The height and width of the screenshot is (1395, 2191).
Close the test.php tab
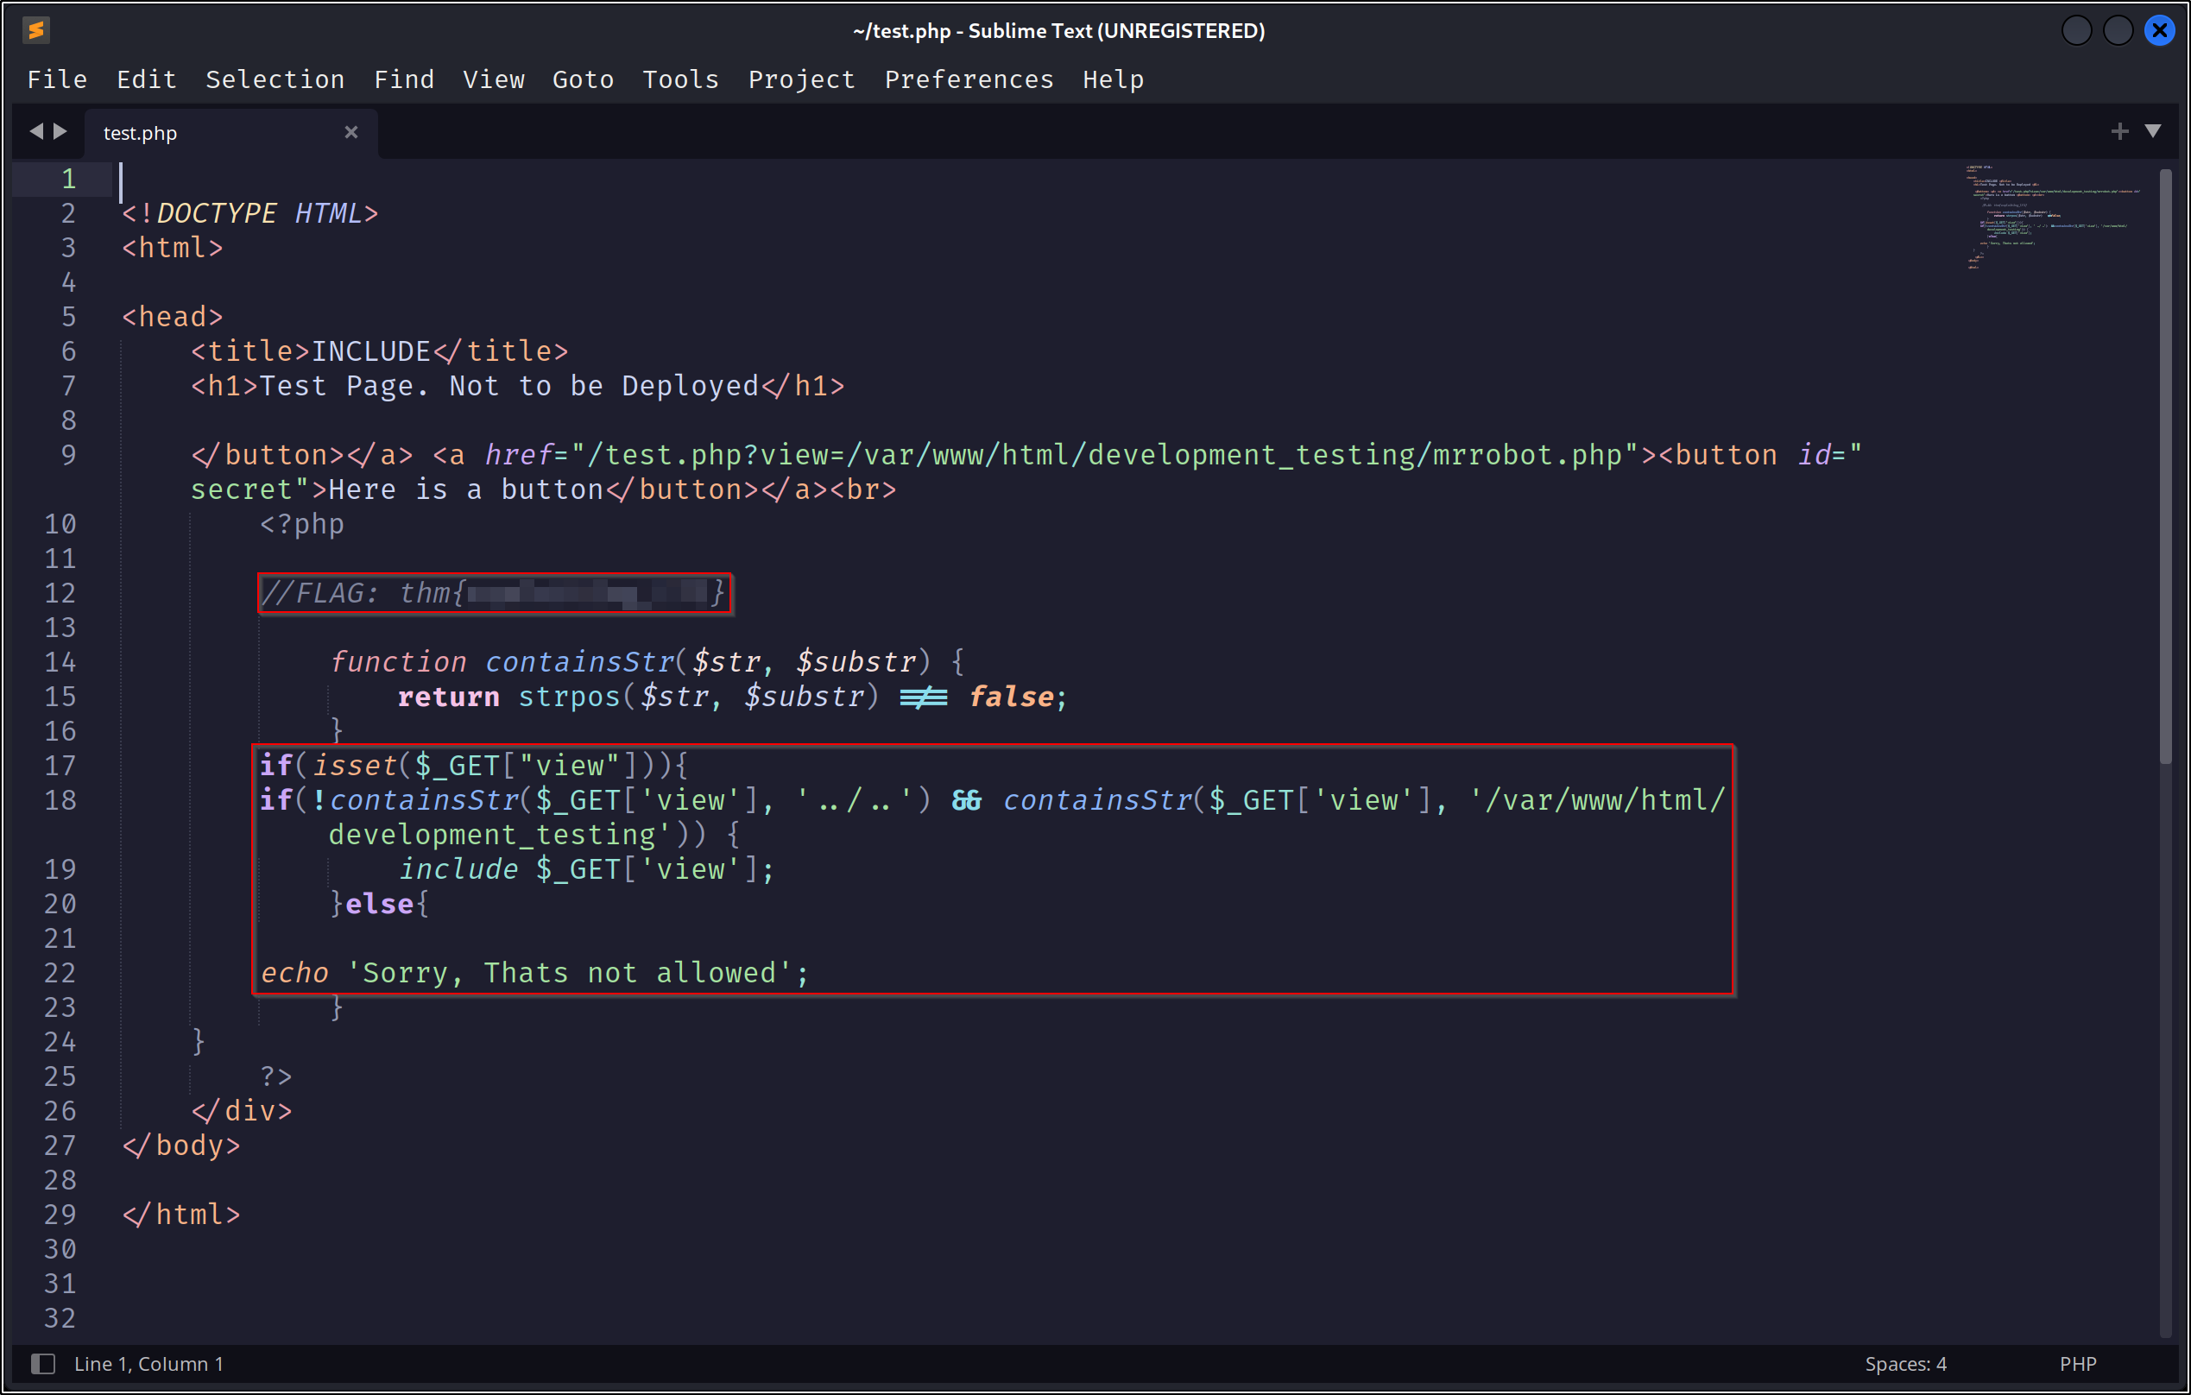tap(351, 133)
